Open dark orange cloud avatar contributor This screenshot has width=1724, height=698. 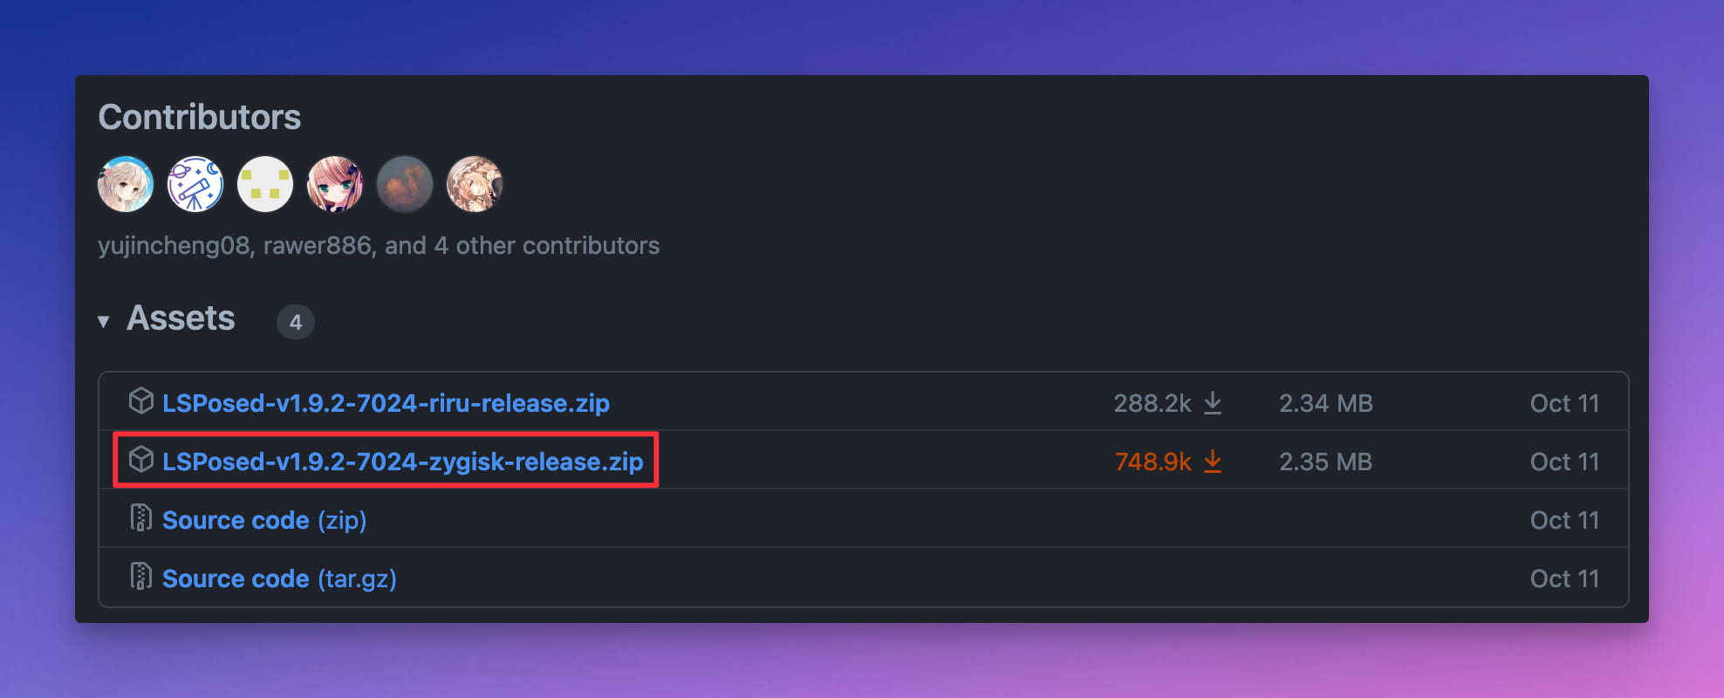tap(405, 184)
